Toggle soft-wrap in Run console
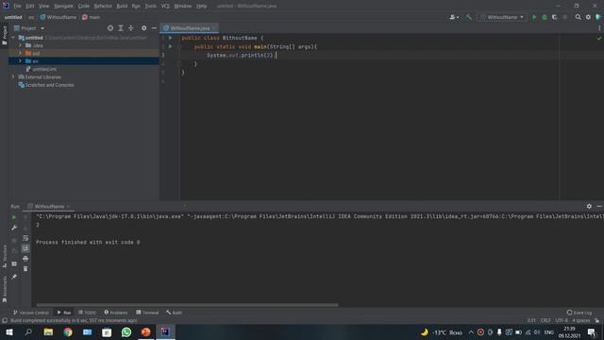This screenshot has width=604, height=340. [25, 238]
